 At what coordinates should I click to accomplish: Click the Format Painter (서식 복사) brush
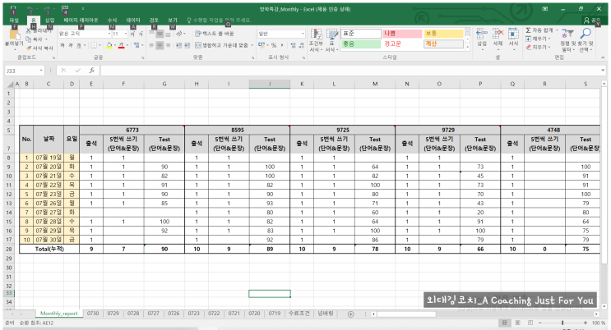coord(29,48)
